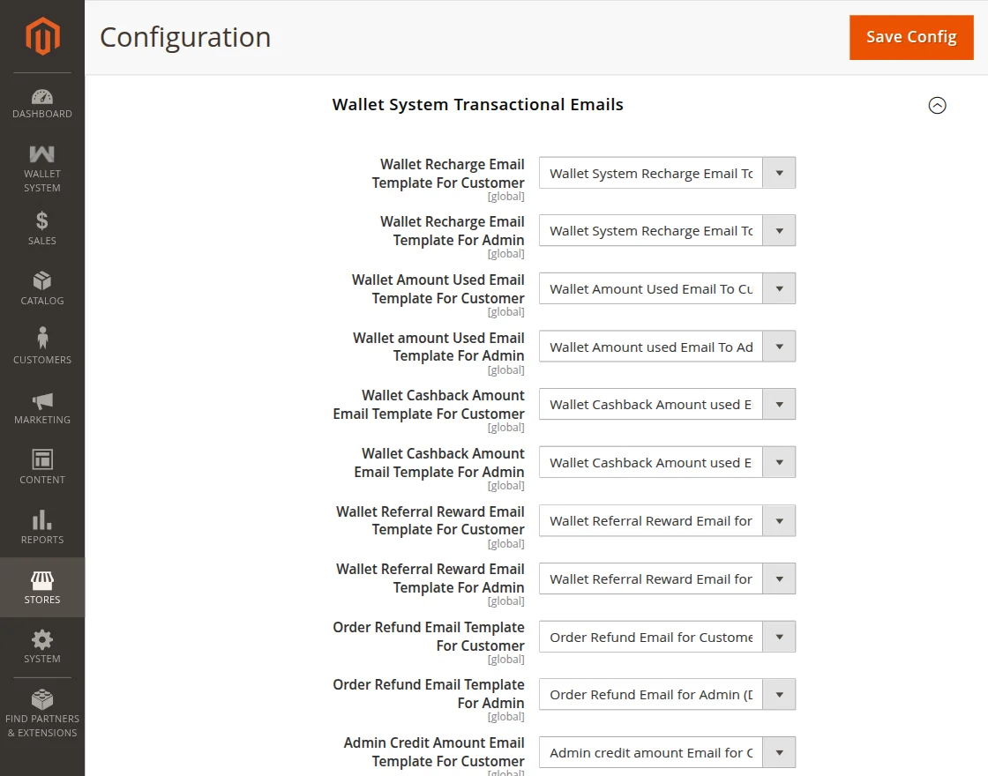Open Find Partners & Extensions menu
988x776 pixels.
(42, 713)
